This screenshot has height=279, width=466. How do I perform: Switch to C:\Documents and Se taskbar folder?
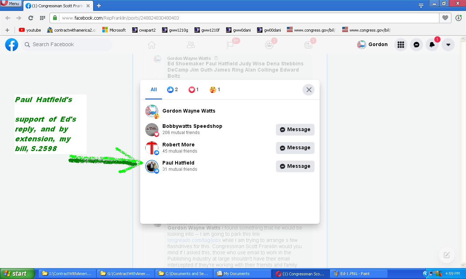pyautogui.click(x=185, y=274)
